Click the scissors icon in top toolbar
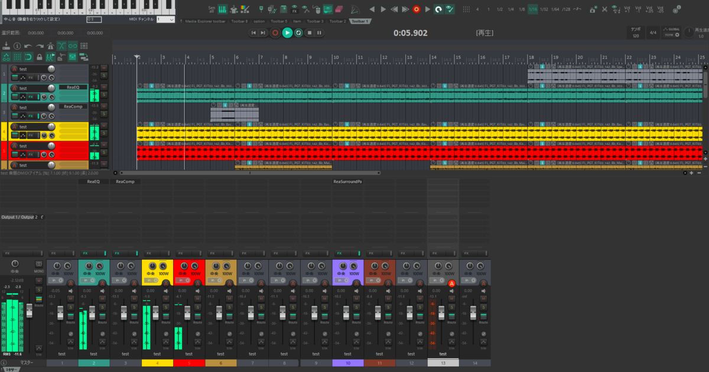This screenshot has height=372, width=709. (x=604, y=9)
